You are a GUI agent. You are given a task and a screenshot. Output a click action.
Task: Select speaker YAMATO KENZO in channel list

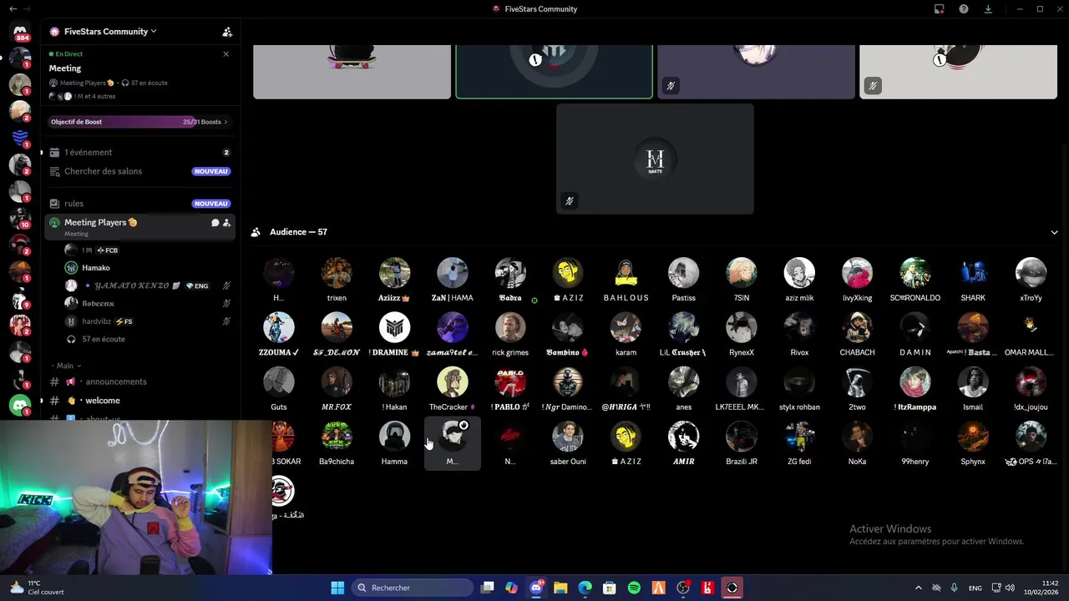point(148,285)
